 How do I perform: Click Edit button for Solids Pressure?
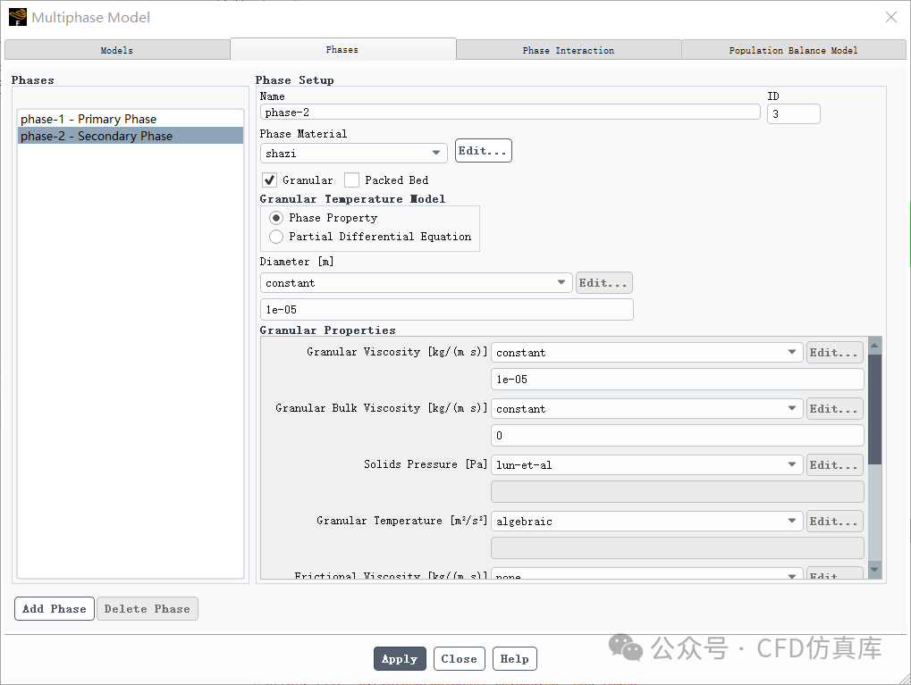[834, 465]
